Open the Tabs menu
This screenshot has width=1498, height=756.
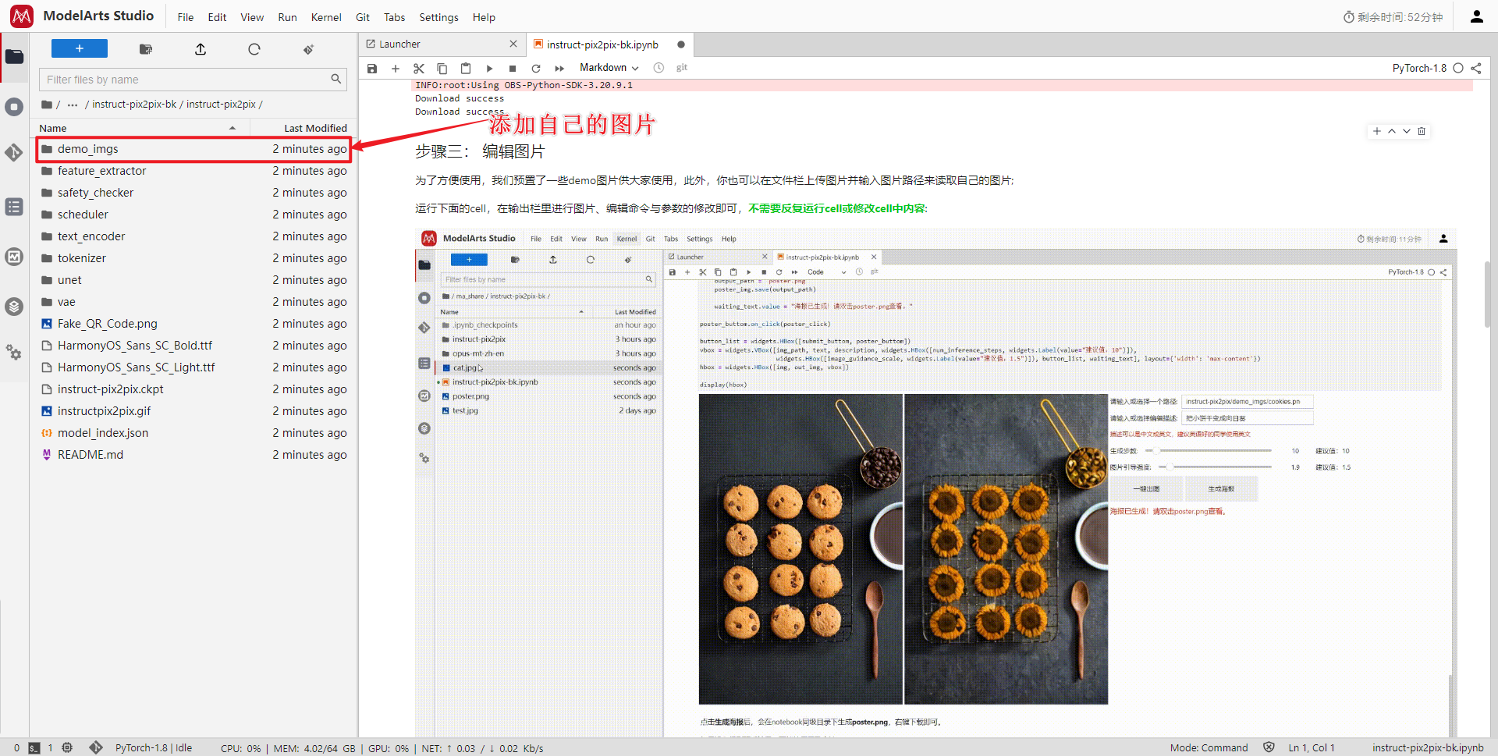[x=395, y=17]
